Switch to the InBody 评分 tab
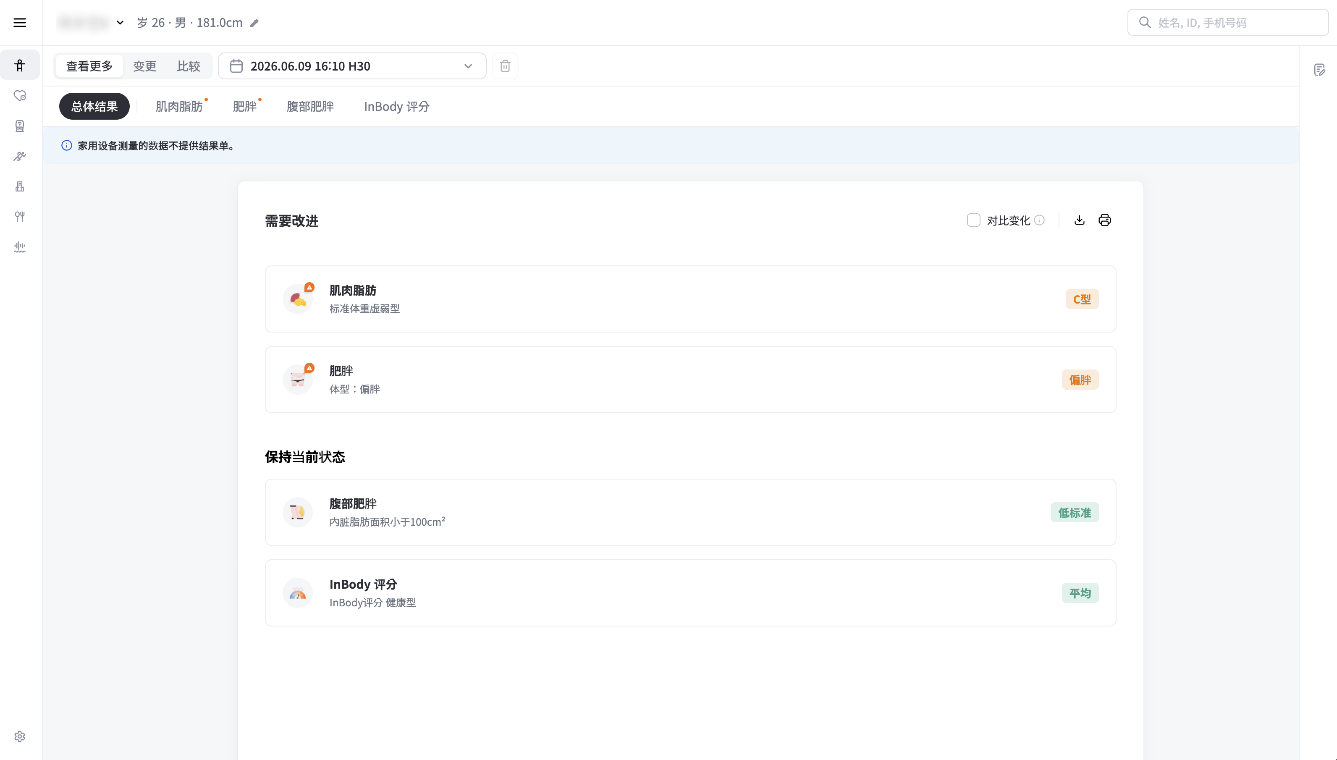The image size is (1337, 760). [397, 107]
